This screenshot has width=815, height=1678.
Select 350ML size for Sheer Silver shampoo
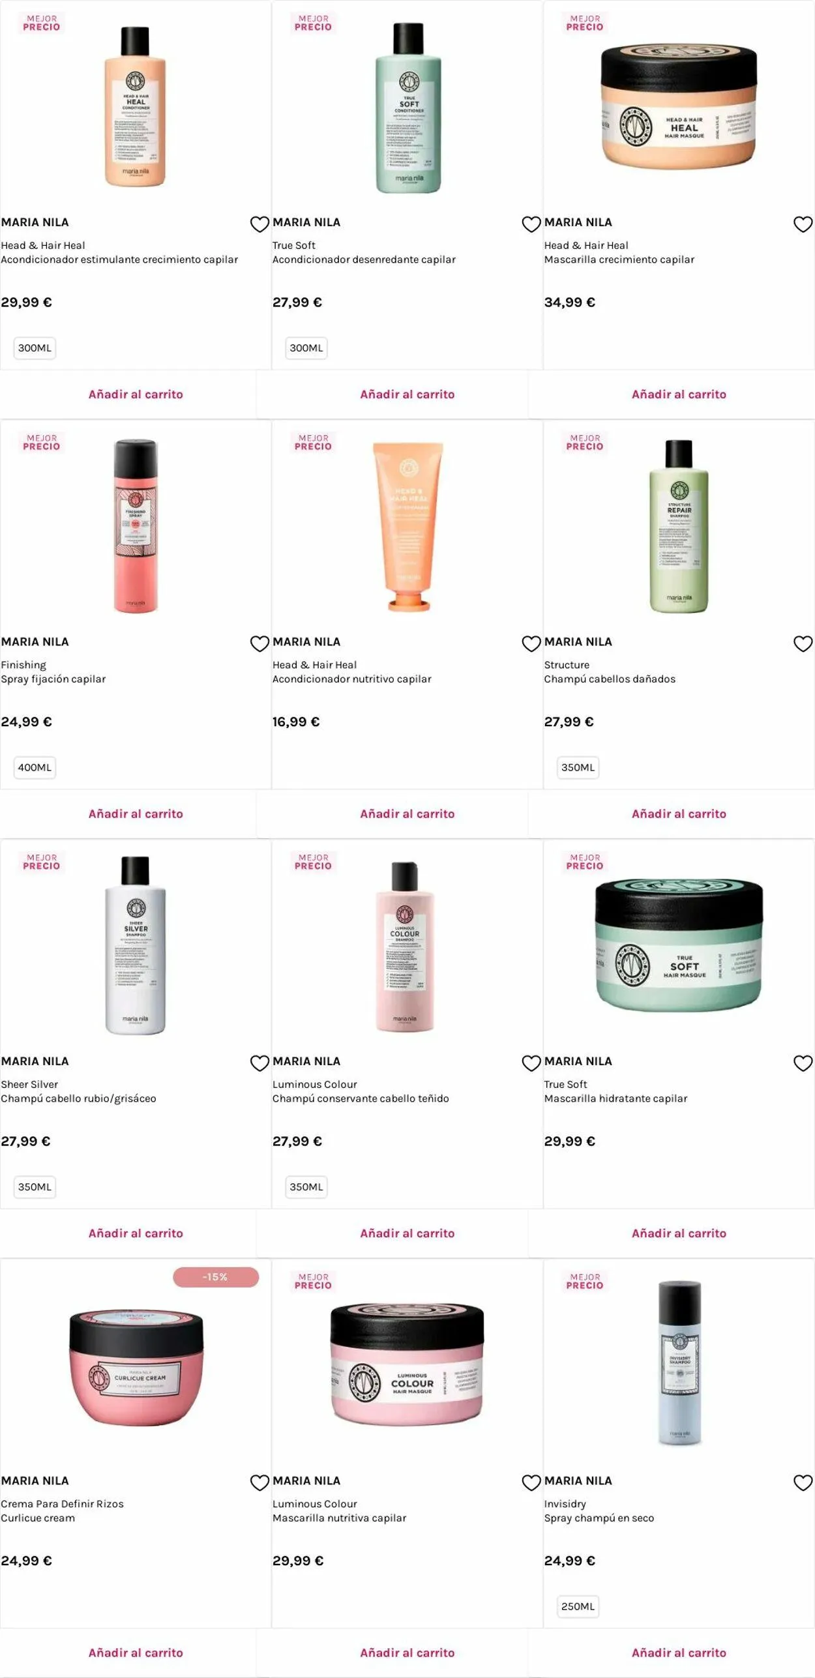[x=35, y=1187]
